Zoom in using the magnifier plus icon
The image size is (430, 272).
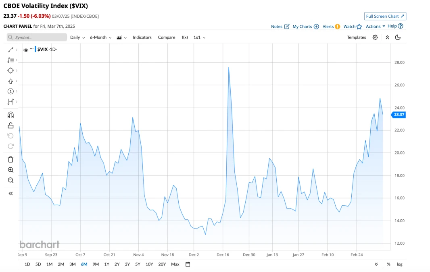(10, 170)
